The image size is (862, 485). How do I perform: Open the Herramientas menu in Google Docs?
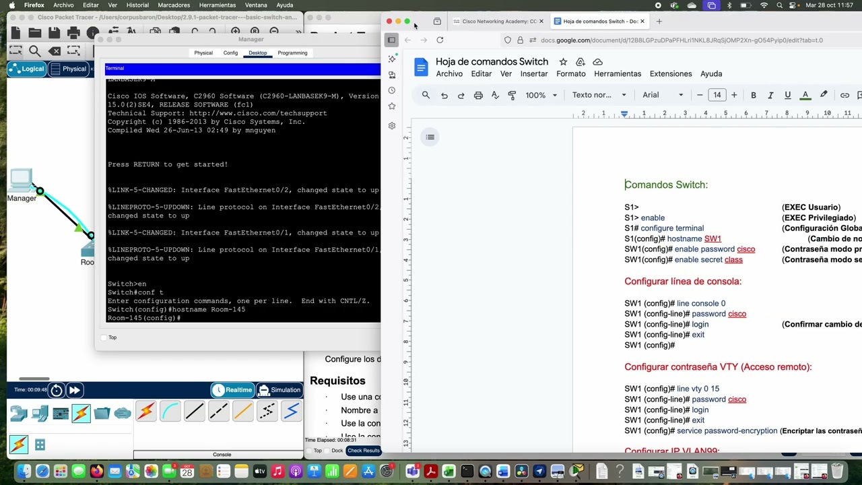pyautogui.click(x=618, y=73)
